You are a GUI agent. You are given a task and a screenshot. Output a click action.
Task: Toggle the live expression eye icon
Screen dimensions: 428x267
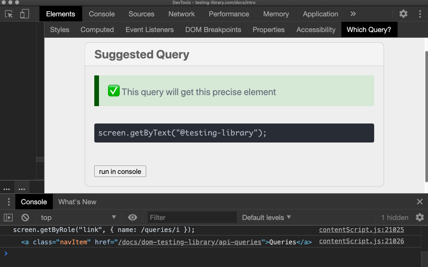pos(132,218)
